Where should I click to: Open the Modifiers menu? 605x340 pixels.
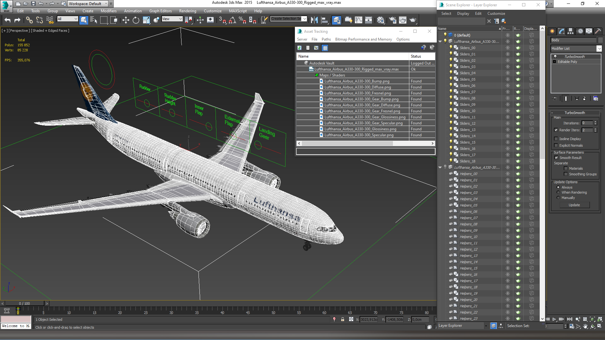pyautogui.click(x=109, y=11)
